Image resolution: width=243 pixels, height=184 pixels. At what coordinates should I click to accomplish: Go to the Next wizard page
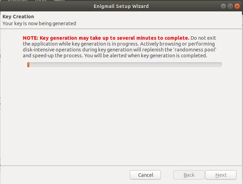click(x=221, y=175)
